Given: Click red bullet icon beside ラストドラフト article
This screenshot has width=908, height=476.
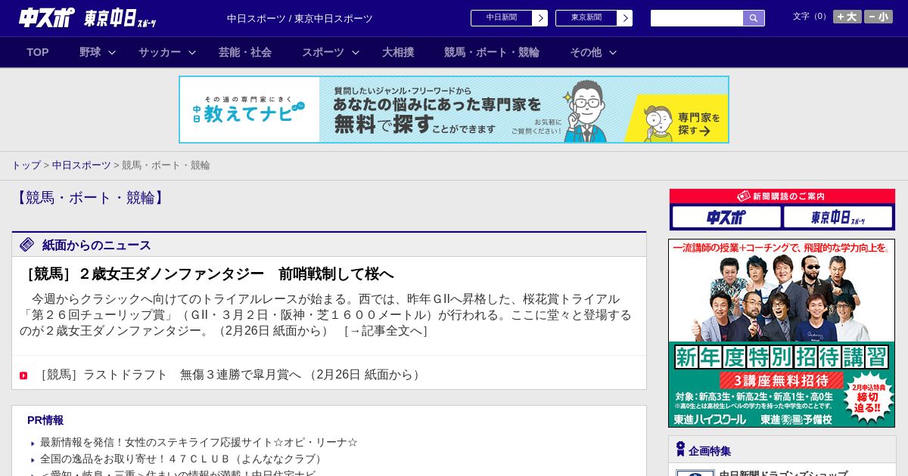Looking at the screenshot, I should [x=23, y=376].
